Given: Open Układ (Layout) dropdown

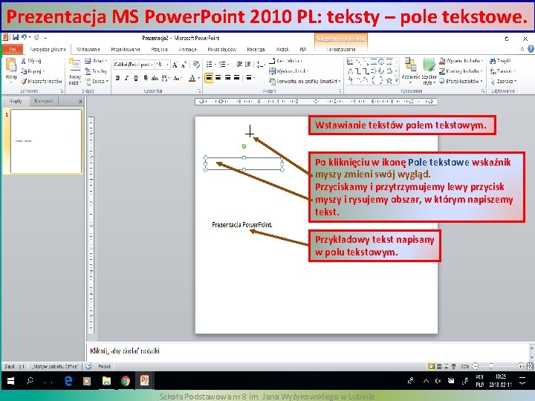Looking at the screenshot, I should 96,61.
